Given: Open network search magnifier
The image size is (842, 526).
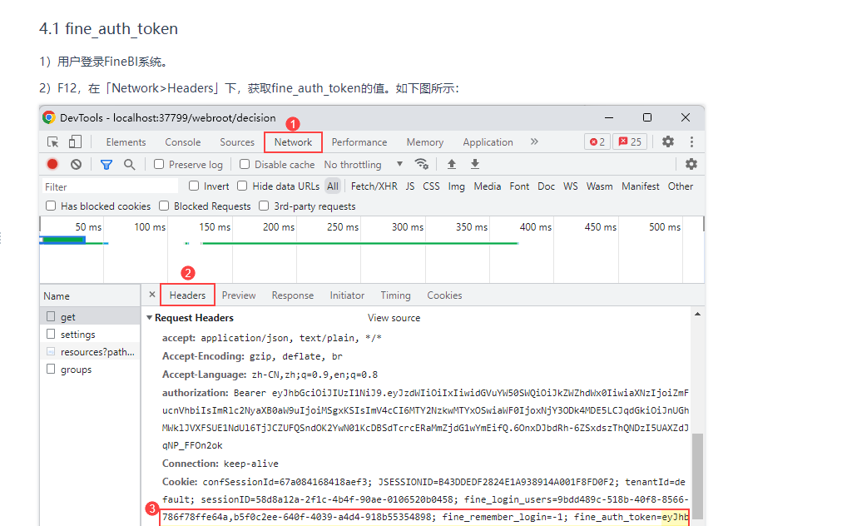Looking at the screenshot, I should [130, 165].
